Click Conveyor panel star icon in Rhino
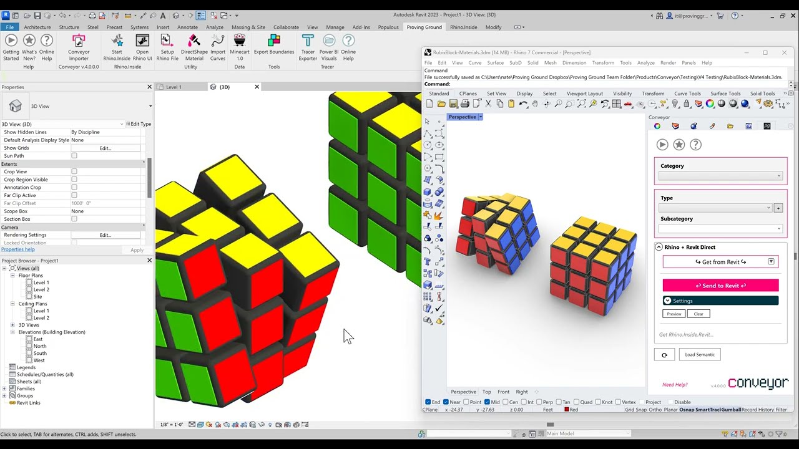 click(679, 145)
